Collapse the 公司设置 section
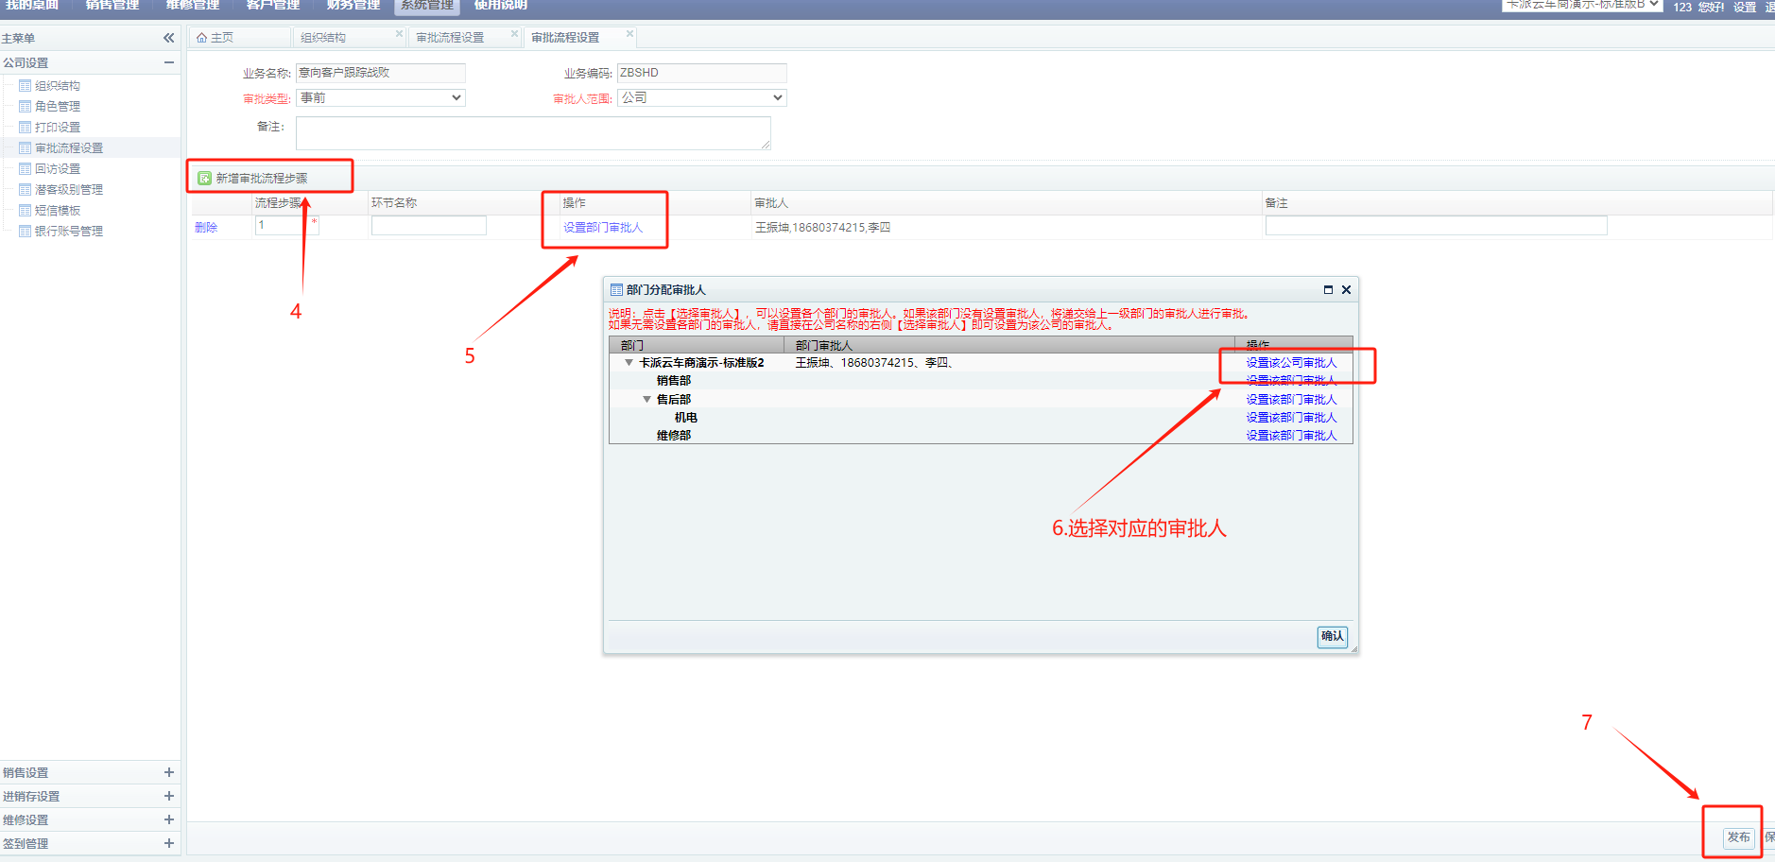Screen dimensions: 1775x862 point(168,62)
